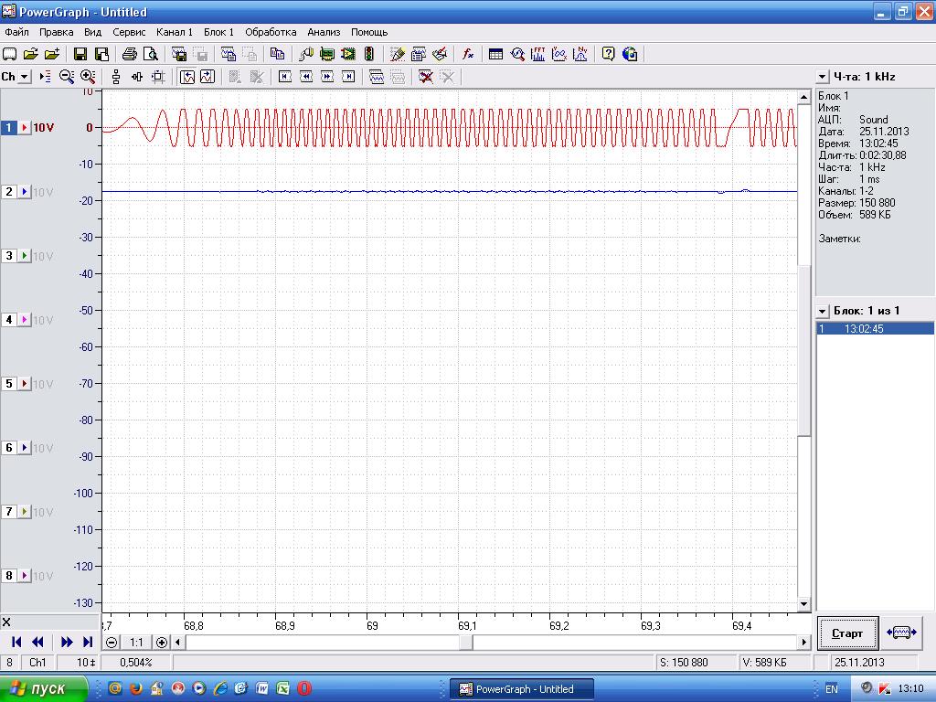This screenshot has height=702, width=936.
Task: Expand the block 1 of 1 dropdown
Action: click(x=822, y=311)
